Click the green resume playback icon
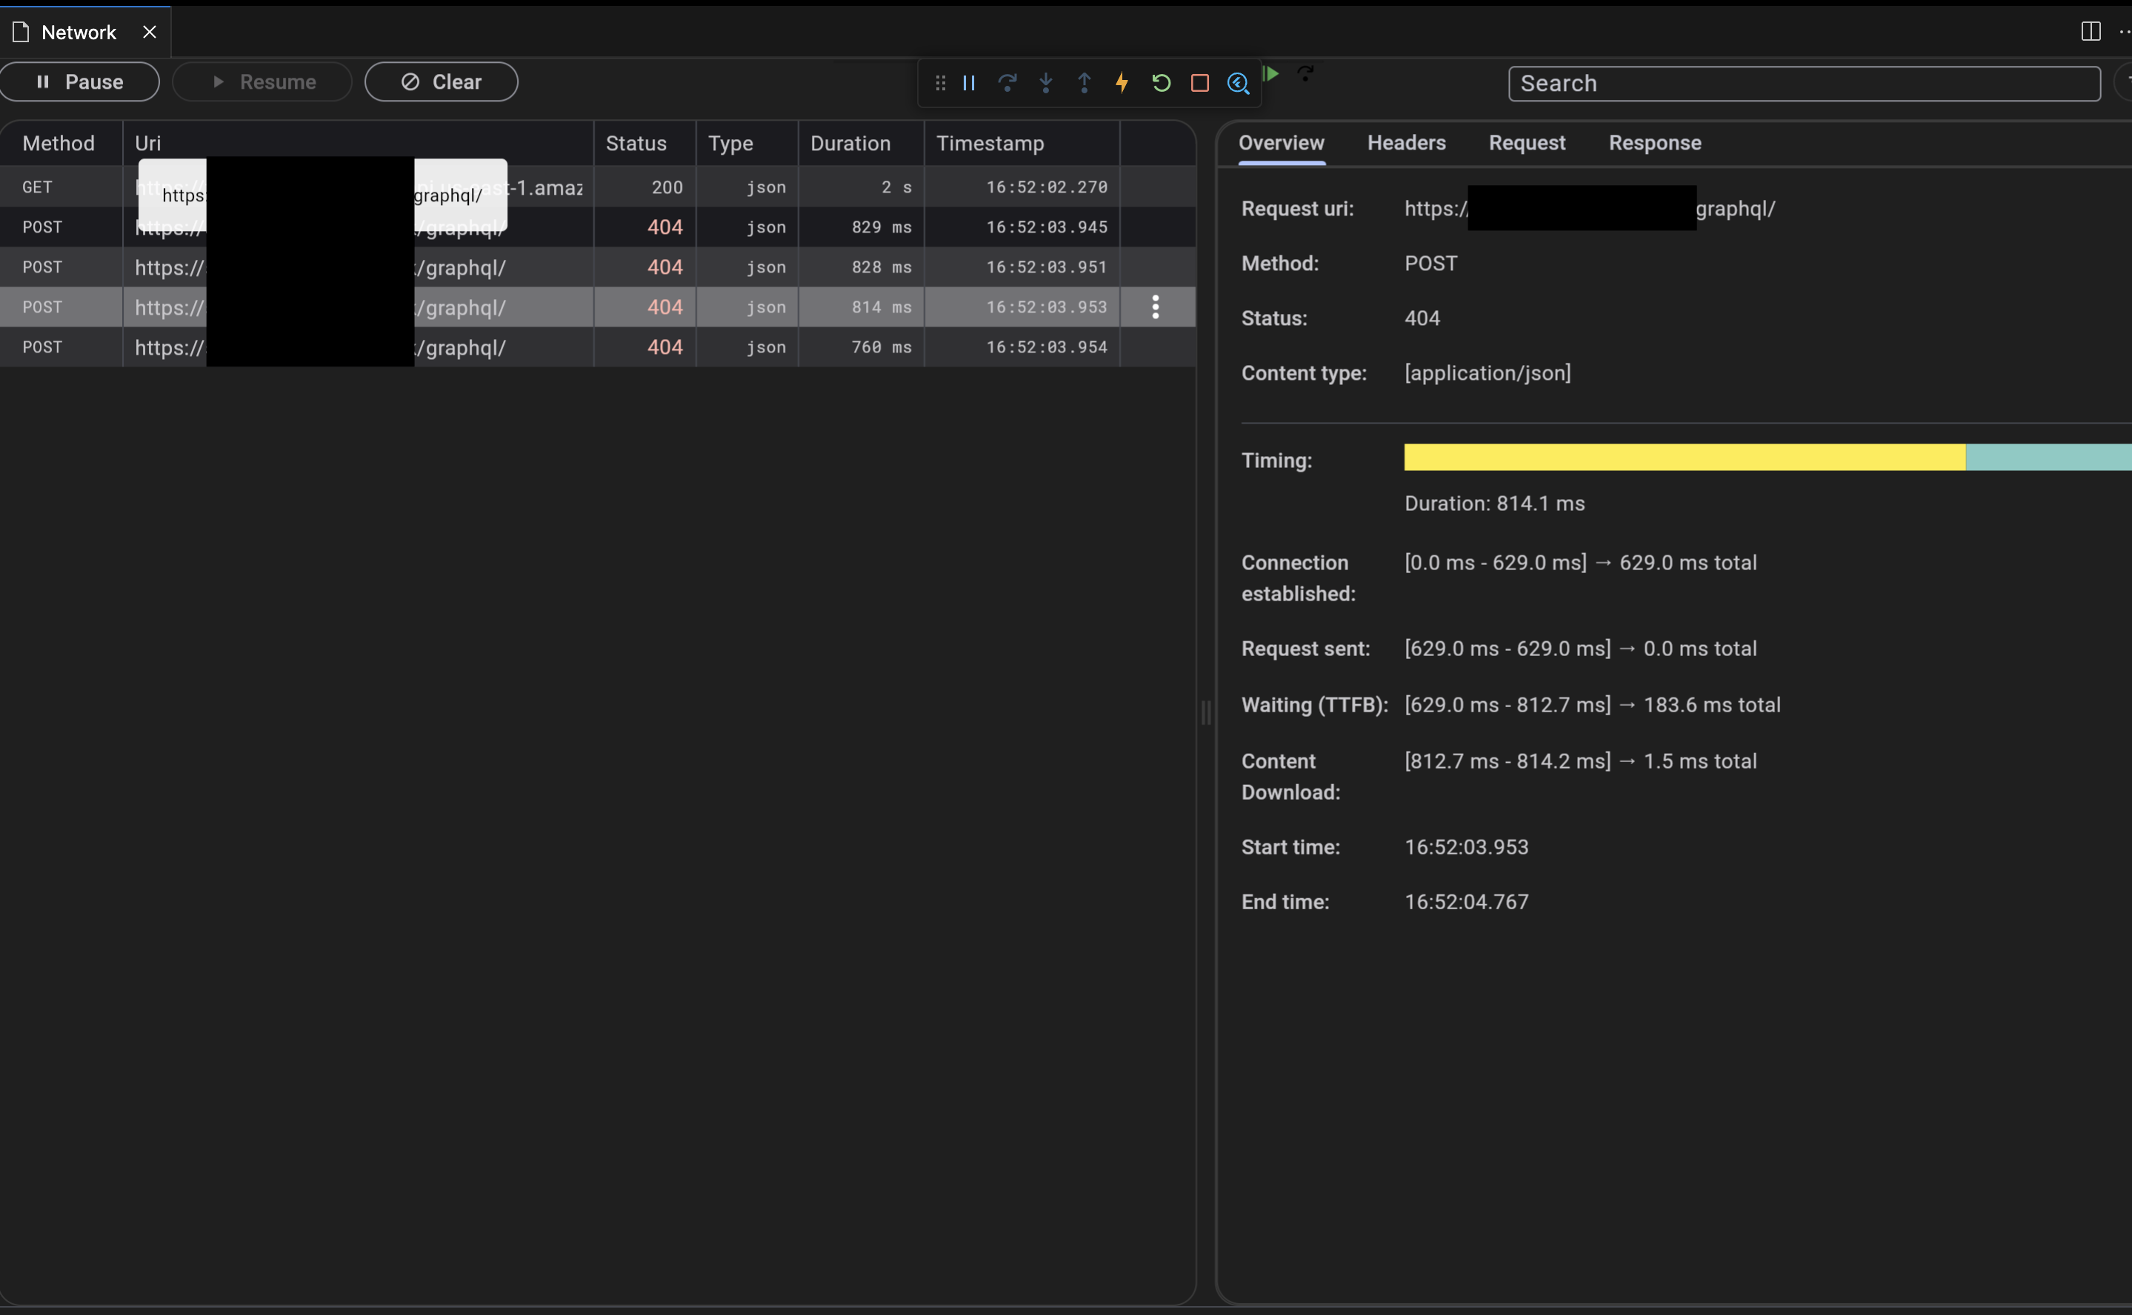 pyautogui.click(x=1272, y=74)
